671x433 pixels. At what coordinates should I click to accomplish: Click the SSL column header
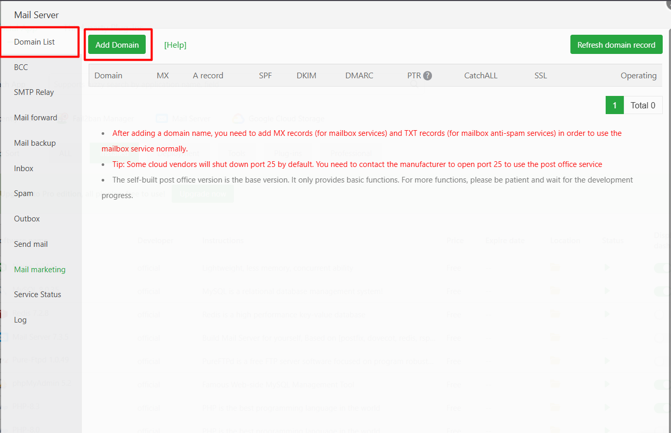coord(540,75)
